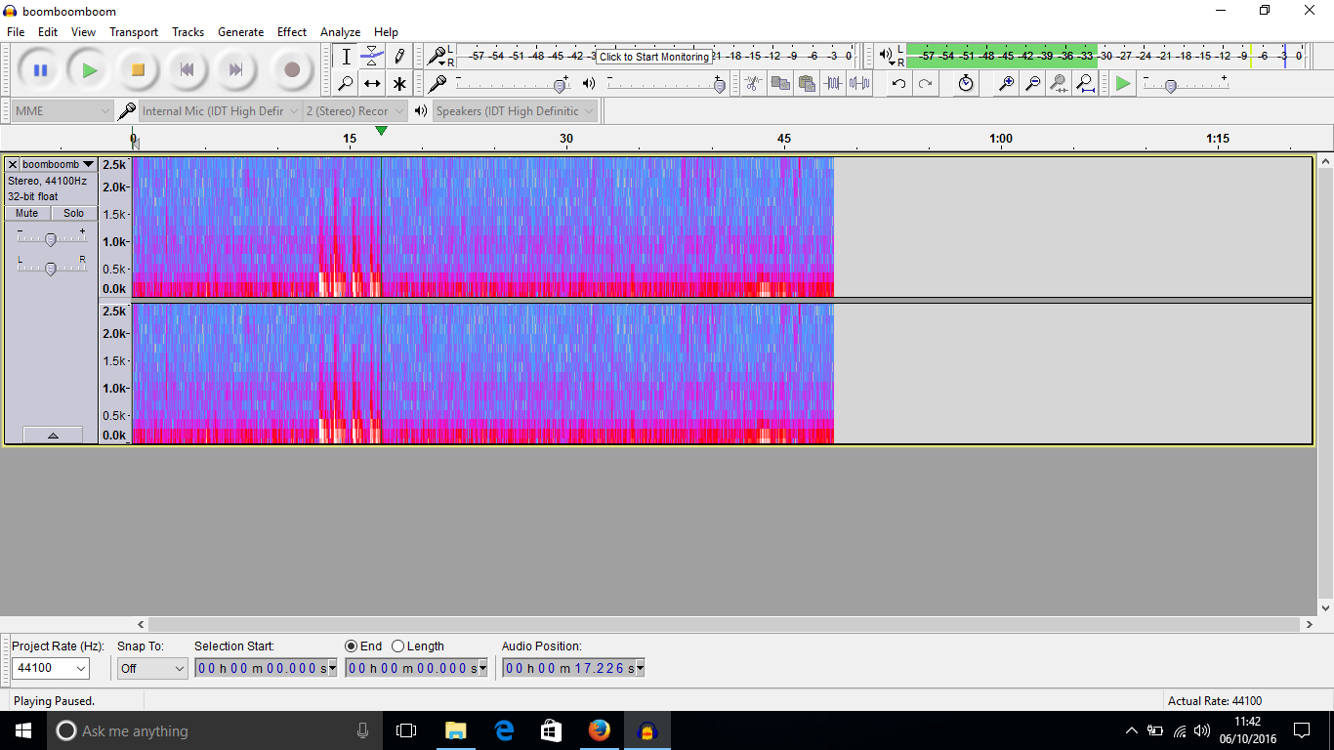Open the Snap To dropdown
Screen dimensions: 1334x750
(x=152, y=668)
